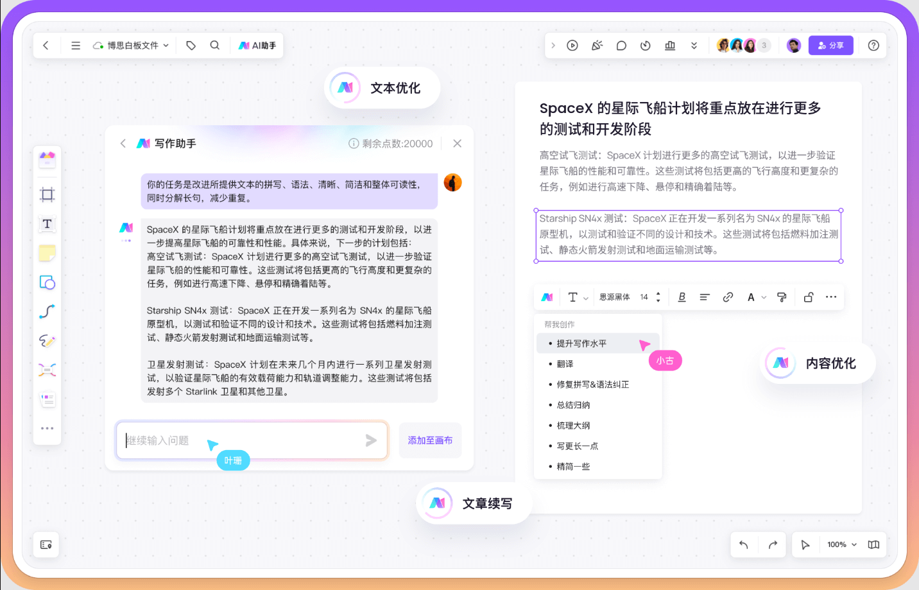
Task: Select 翻译 menu item
Action: [x=597, y=364]
